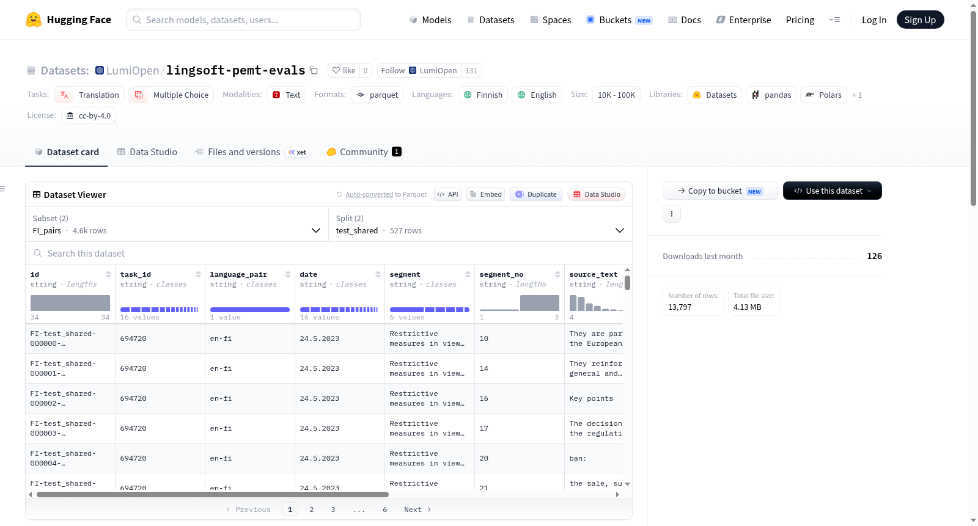The image size is (978, 526).
Task: Open the Hugging Face logo home link
Action: click(x=68, y=20)
